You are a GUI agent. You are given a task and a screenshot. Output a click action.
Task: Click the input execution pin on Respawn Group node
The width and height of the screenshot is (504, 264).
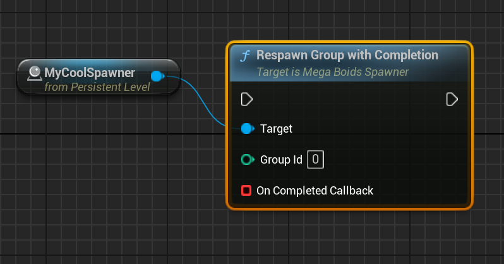click(247, 99)
